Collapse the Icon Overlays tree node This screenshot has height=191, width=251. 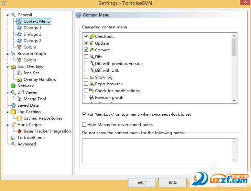click(x=7, y=67)
